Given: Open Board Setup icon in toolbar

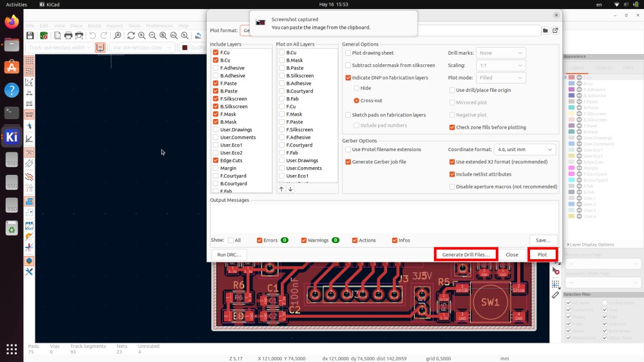Looking at the screenshot, I should click(44, 35).
